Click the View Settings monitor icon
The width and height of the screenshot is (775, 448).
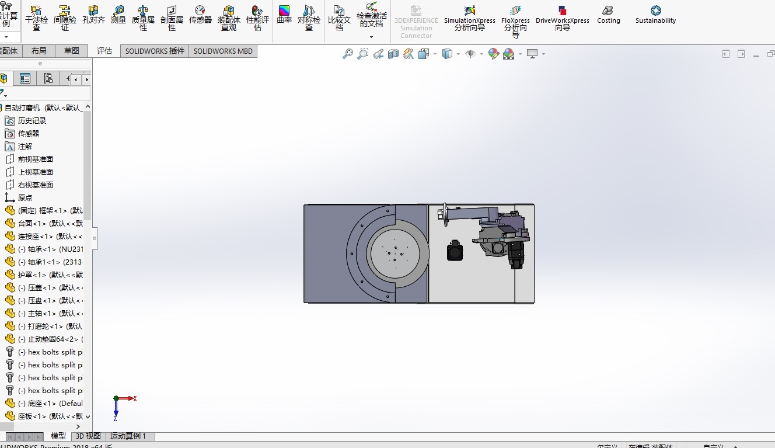532,54
